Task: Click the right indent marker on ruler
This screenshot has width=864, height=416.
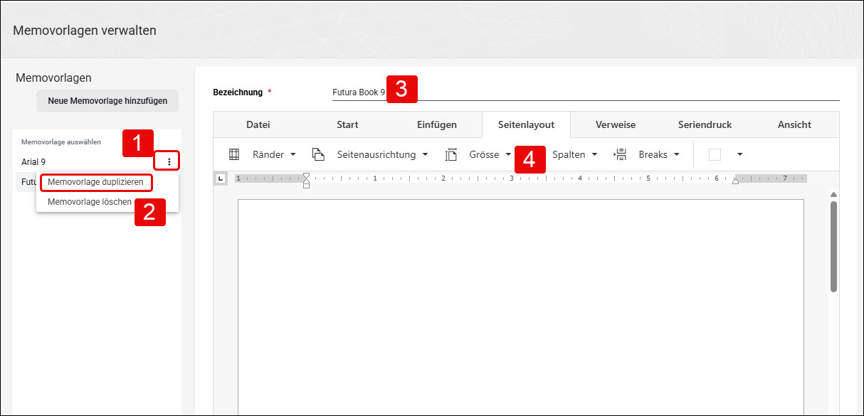Action: pos(735,181)
